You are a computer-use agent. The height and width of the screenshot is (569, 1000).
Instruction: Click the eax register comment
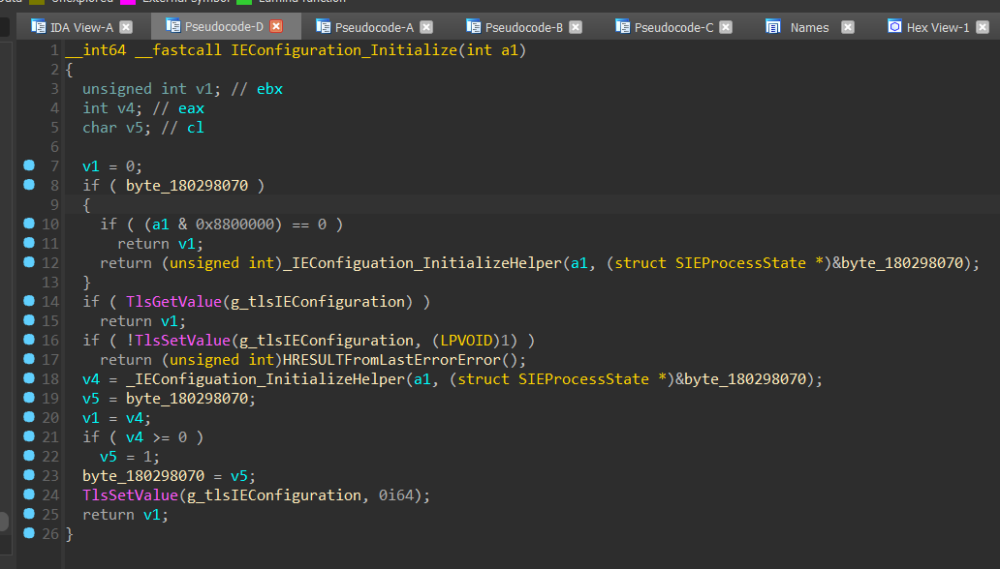(x=191, y=108)
